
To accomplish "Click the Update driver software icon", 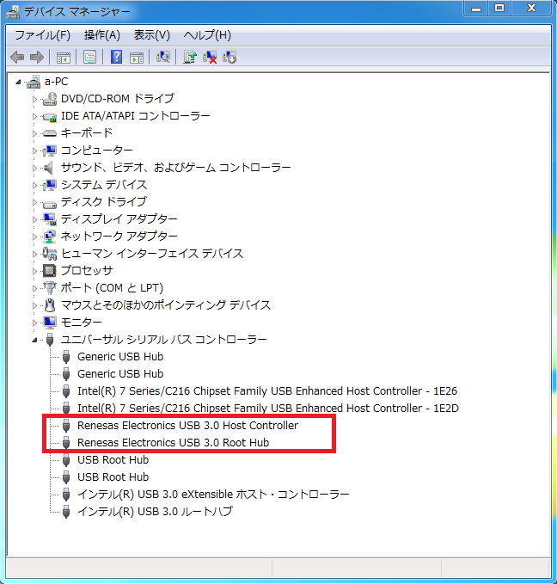I will click(x=190, y=57).
